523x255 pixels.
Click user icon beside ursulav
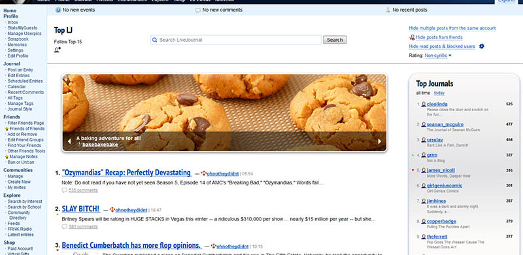[x=424, y=140]
